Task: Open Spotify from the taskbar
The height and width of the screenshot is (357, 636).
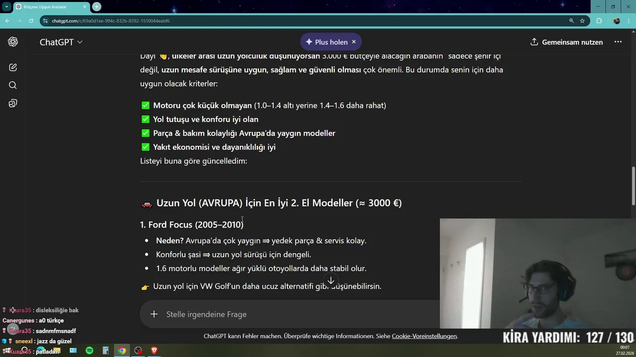Action: point(89,351)
